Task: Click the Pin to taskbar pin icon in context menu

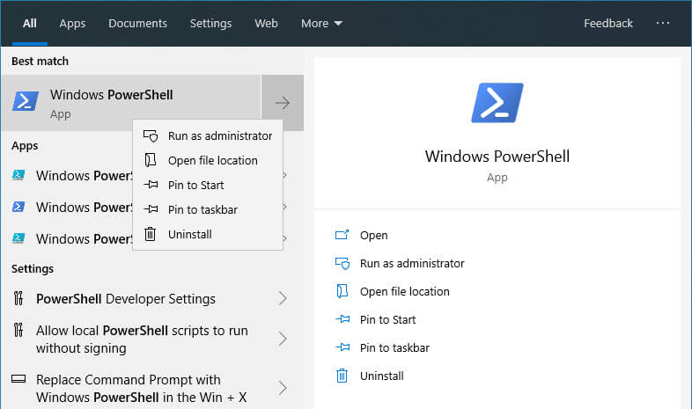Action: (151, 209)
